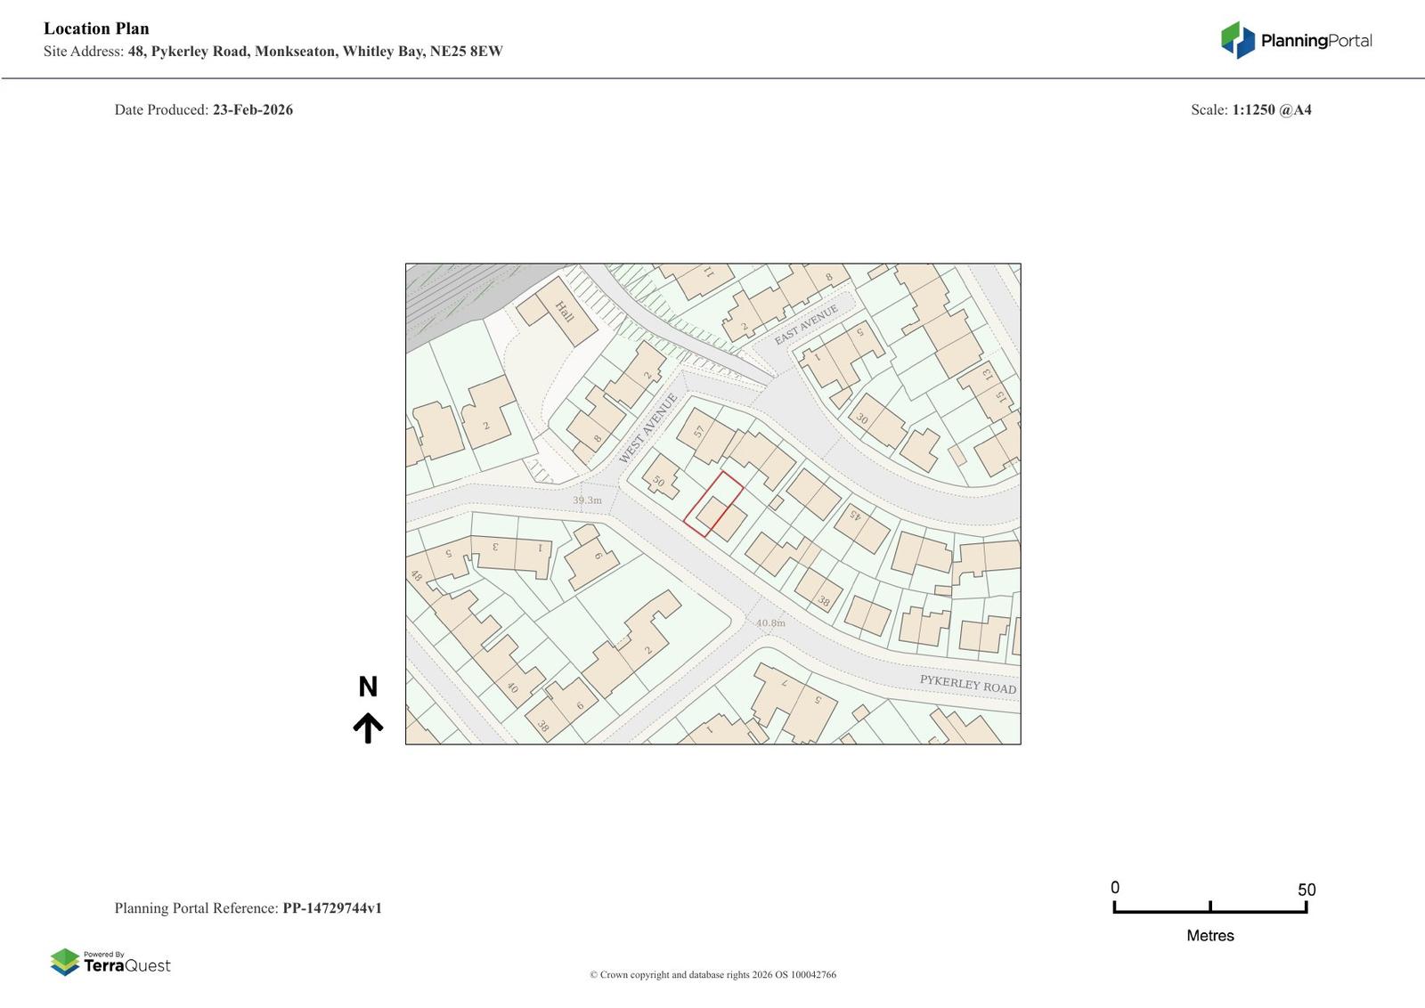Click the West Avenue street label
1425x1008 pixels.
click(647, 428)
